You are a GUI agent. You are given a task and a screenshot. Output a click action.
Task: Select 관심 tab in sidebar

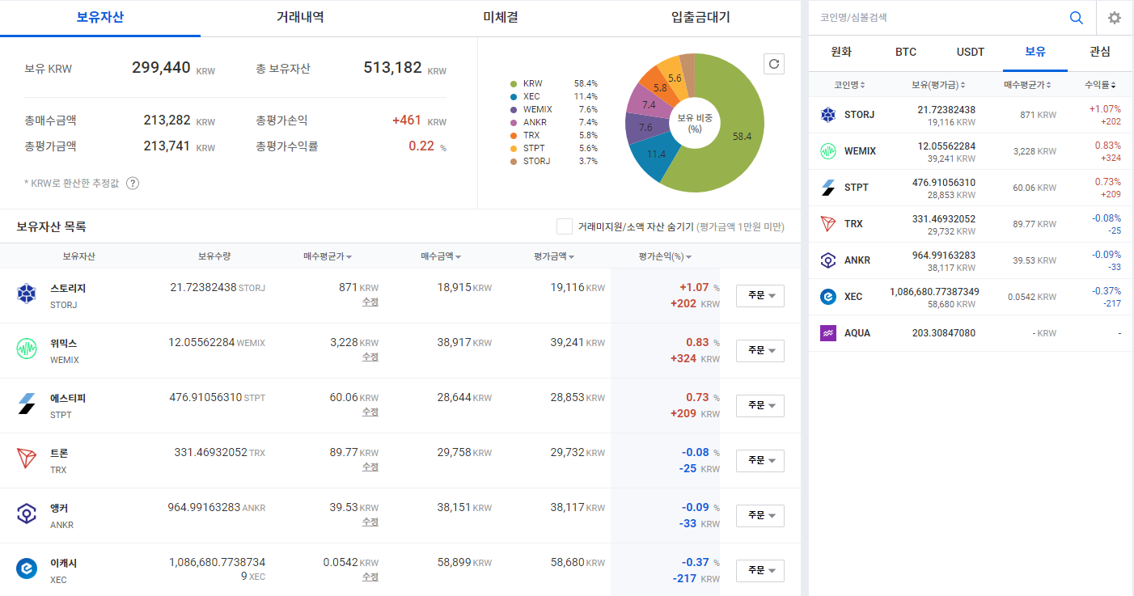pyautogui.click(x=1100, y=52)
